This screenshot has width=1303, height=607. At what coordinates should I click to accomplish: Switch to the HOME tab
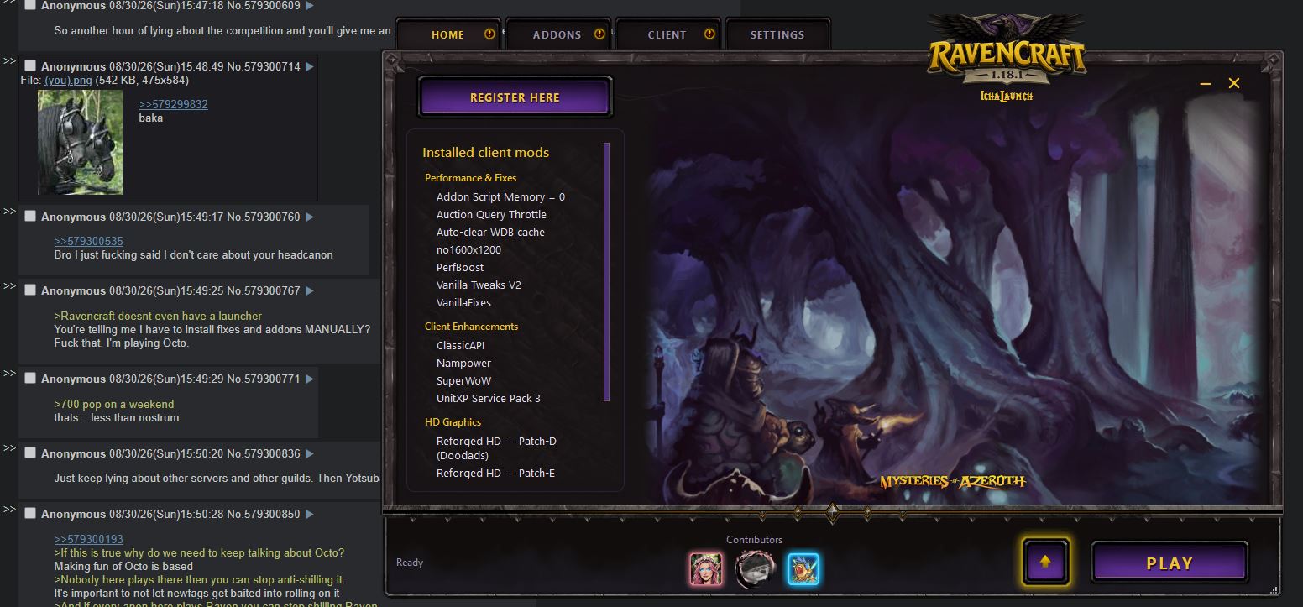(448, 34)
